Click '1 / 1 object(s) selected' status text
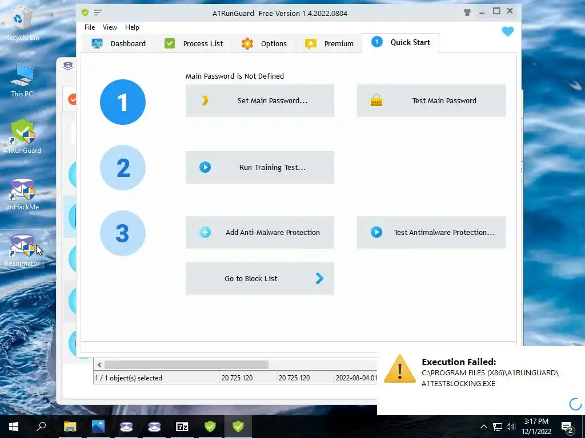 [x=129, y=378]
